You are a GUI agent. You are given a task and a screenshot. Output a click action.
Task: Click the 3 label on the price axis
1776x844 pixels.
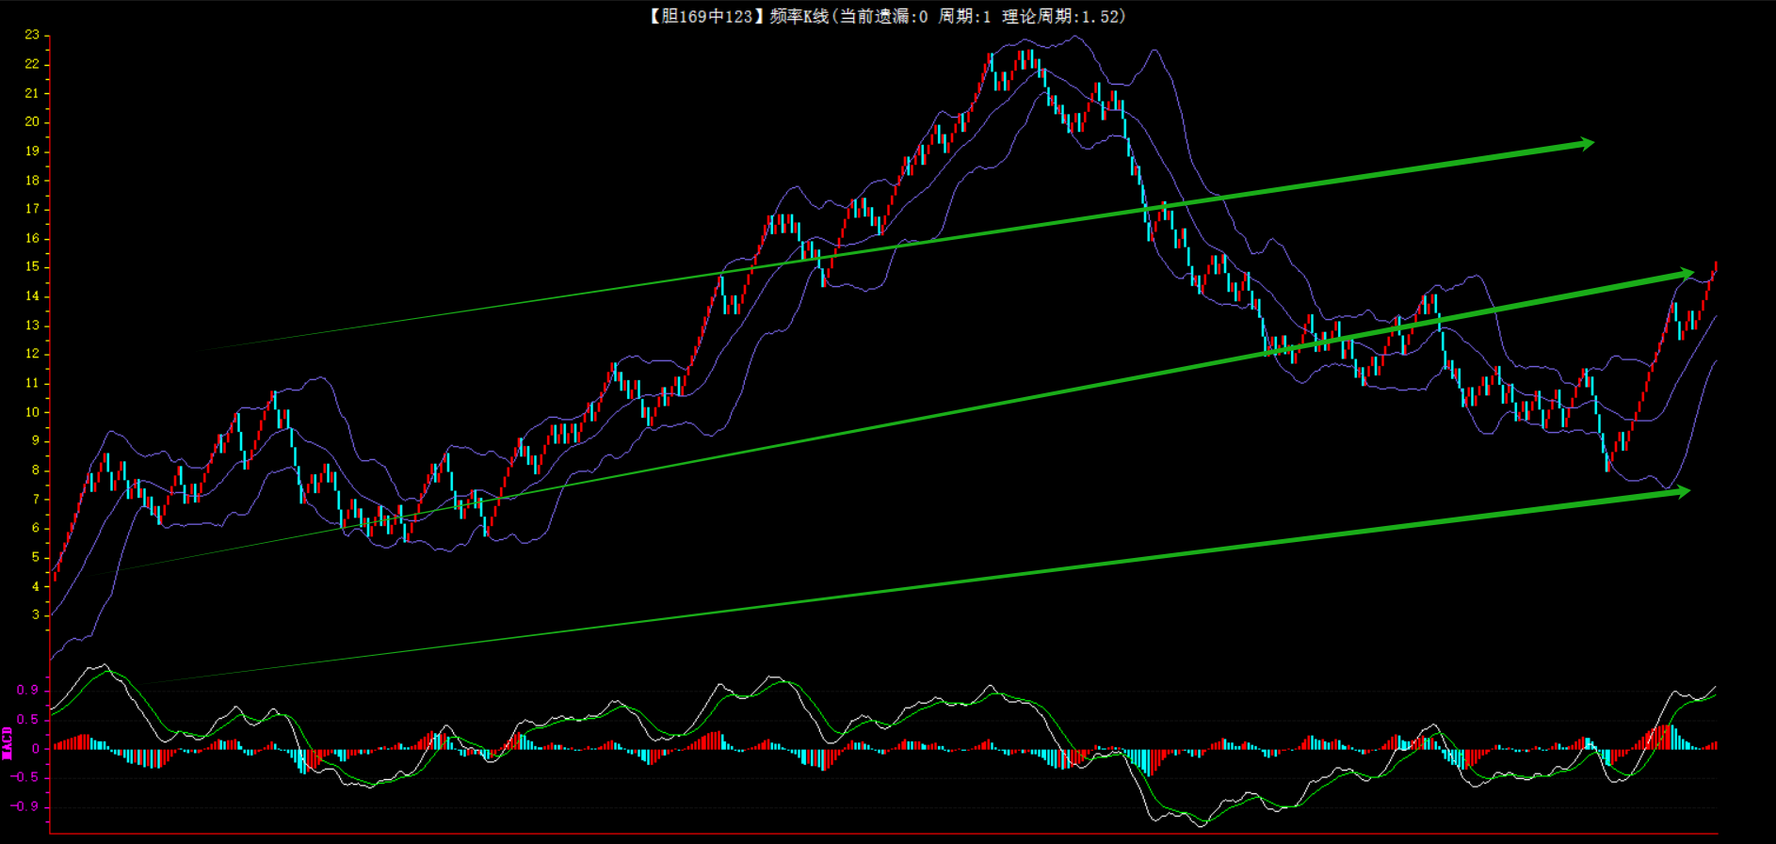[36, 615]
